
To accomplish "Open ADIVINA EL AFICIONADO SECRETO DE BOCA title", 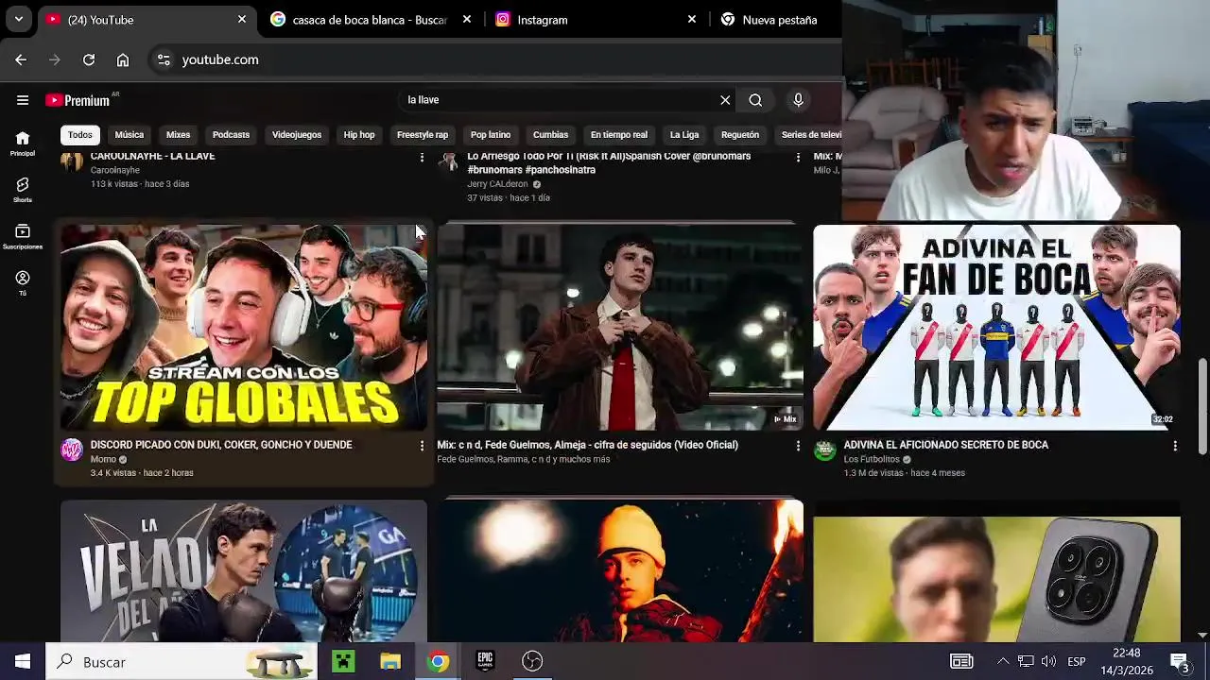I will tap(945, 445).
